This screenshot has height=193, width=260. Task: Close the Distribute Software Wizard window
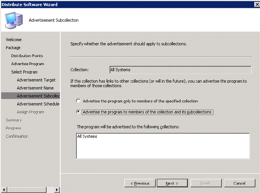(256, 4)
